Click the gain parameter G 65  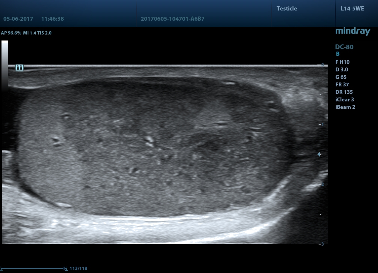click(341, 77)
